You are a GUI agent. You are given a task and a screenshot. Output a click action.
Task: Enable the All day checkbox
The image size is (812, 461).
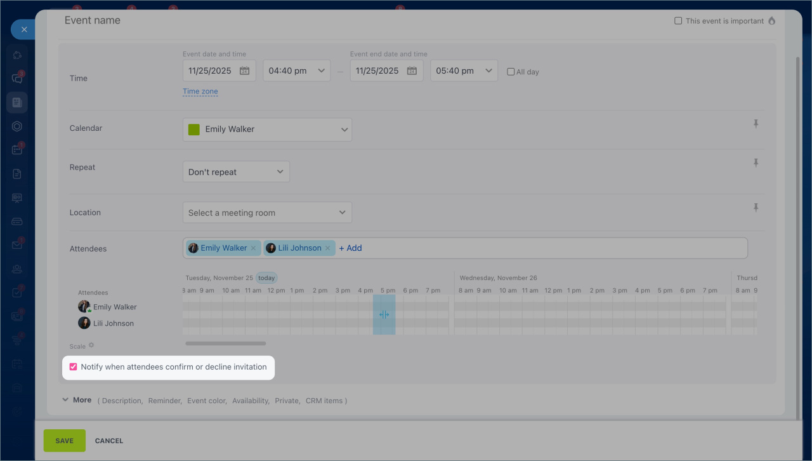(511, 72)
